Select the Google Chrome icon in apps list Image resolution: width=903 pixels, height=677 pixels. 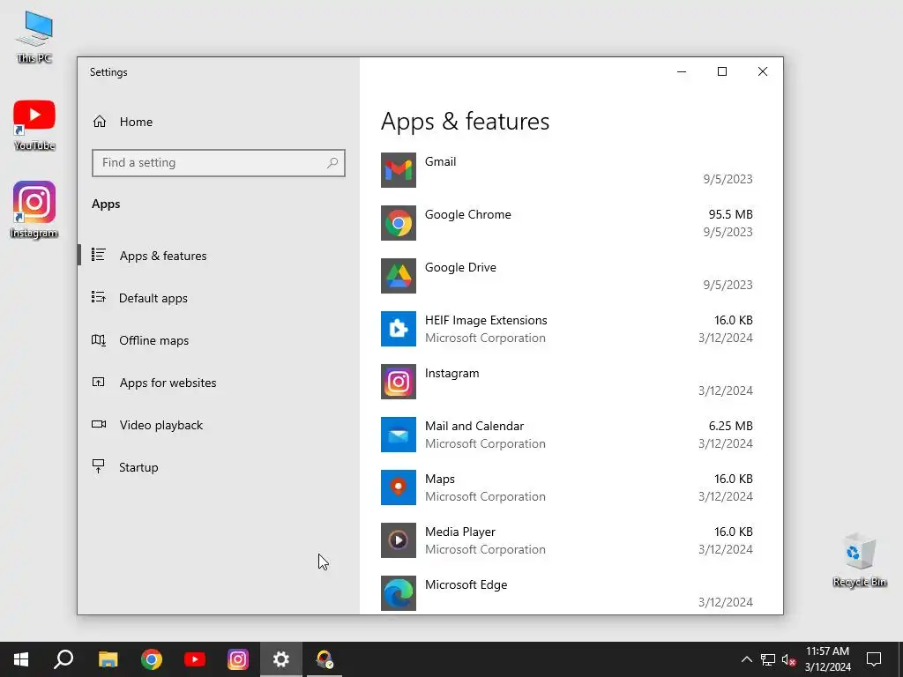click(x=398, y=223)
